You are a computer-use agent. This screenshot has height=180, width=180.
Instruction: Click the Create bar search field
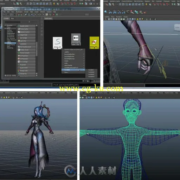click(x=13, y=22)
